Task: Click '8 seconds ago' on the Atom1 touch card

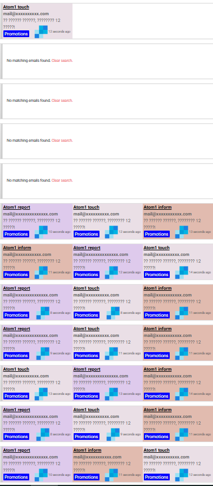Action: pos(130,313)
